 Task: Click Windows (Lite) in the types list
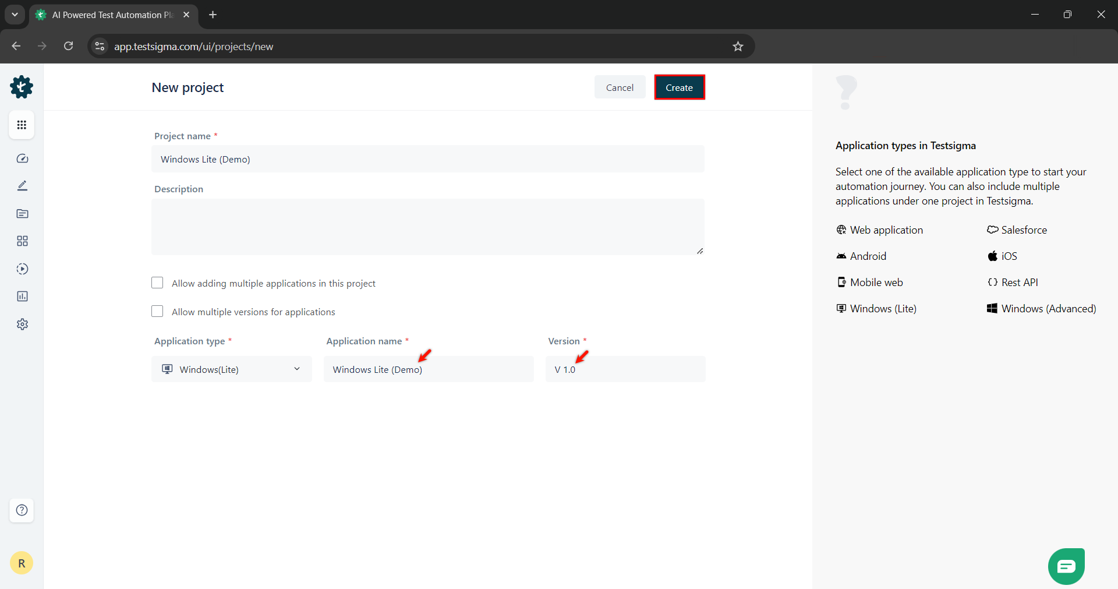(876, 309)
